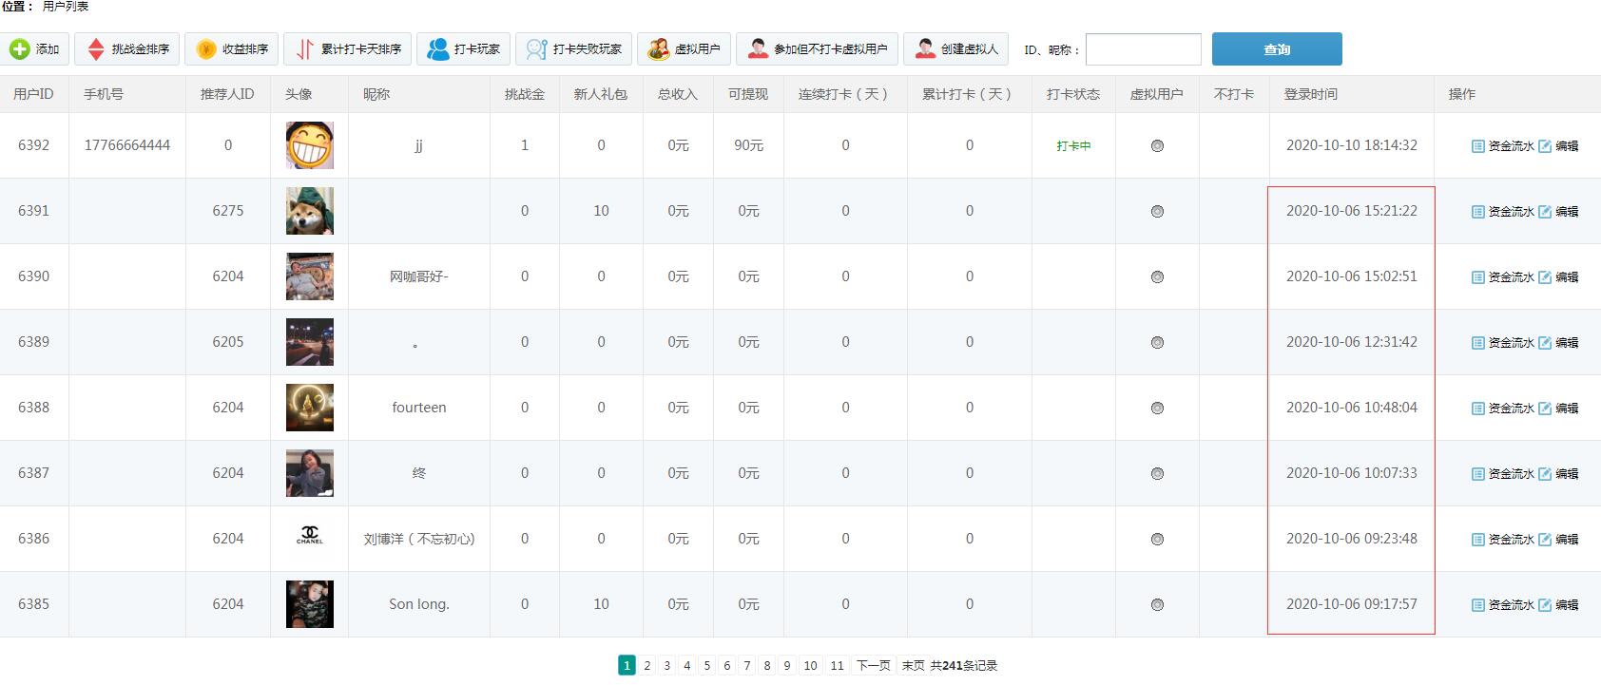The height and width of the screenshot is (685, 1601).
Task: Click 登录时间 column header
Action: point(1311,94)
